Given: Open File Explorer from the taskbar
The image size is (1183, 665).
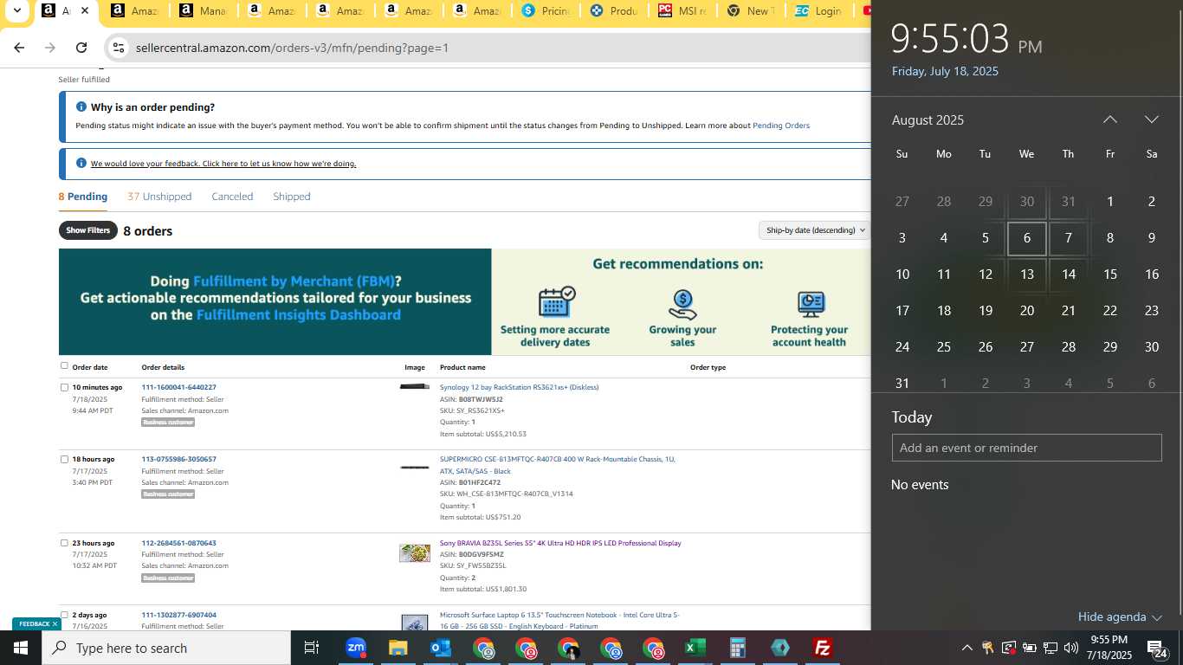Looking at the screenshot, I should click(x=398, y=648).
